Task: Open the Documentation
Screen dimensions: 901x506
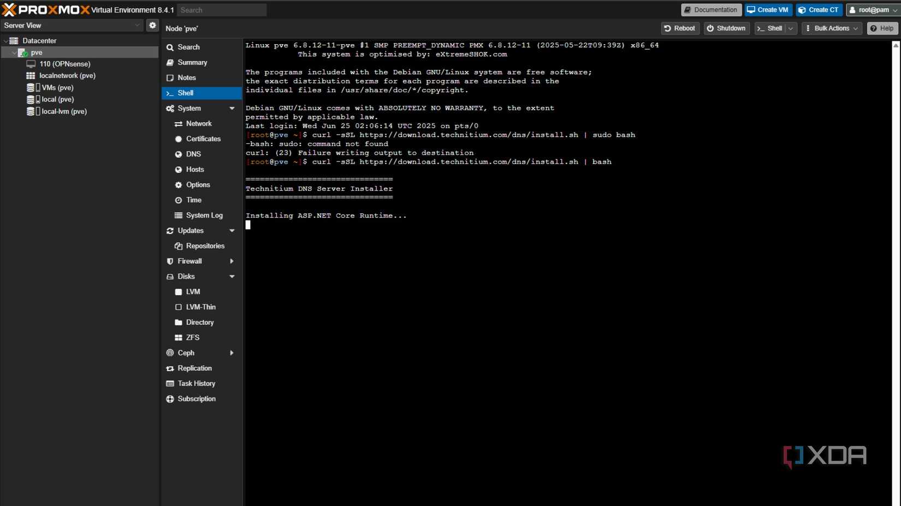Action: pos(710,10)
